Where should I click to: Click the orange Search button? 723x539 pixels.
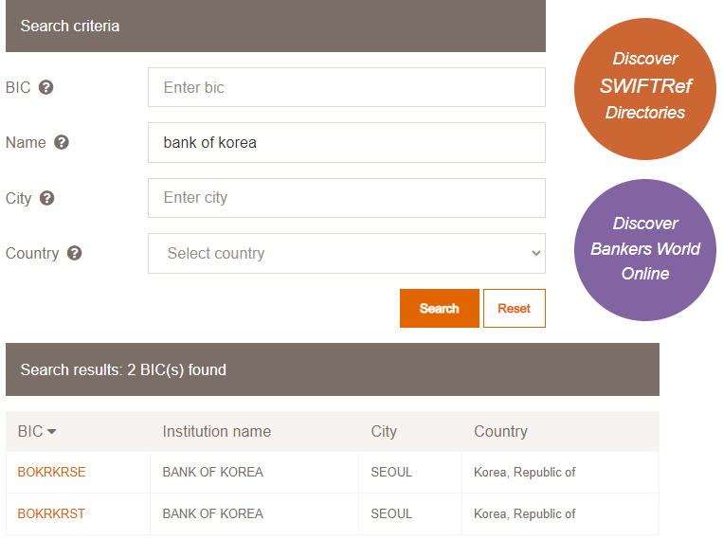(440, 309)
